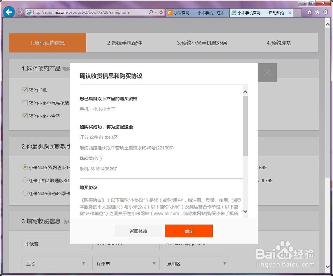Click 购买协议 heading in dialog
Viewport: 333px width, 276px height.
click(88, 188)
